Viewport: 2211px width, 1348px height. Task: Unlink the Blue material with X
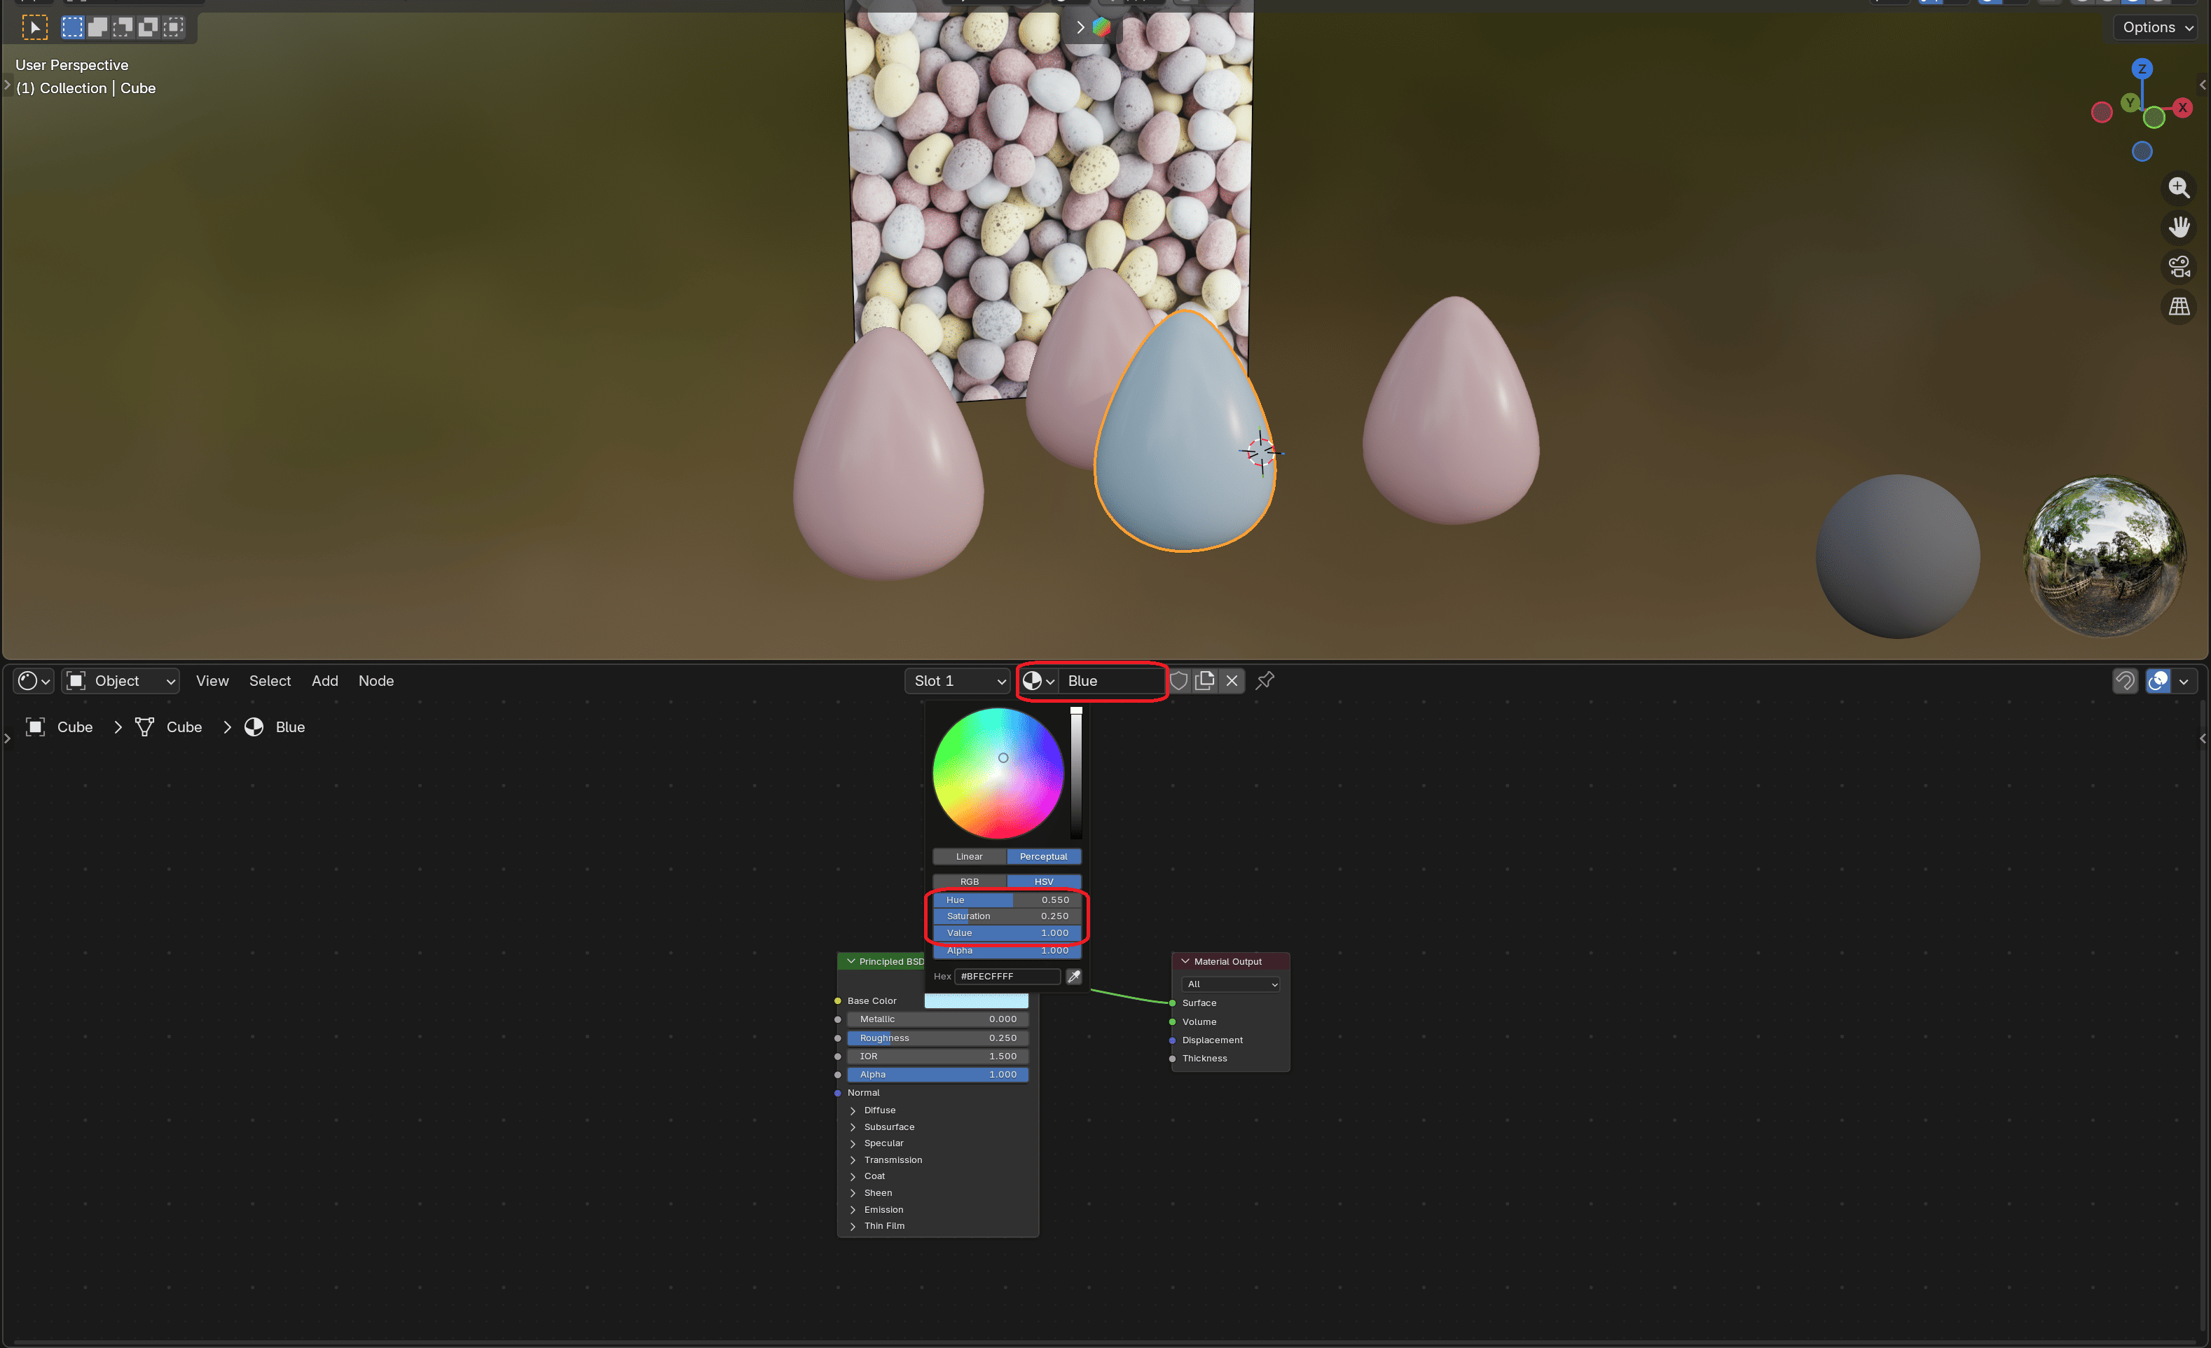[1232, 681]
